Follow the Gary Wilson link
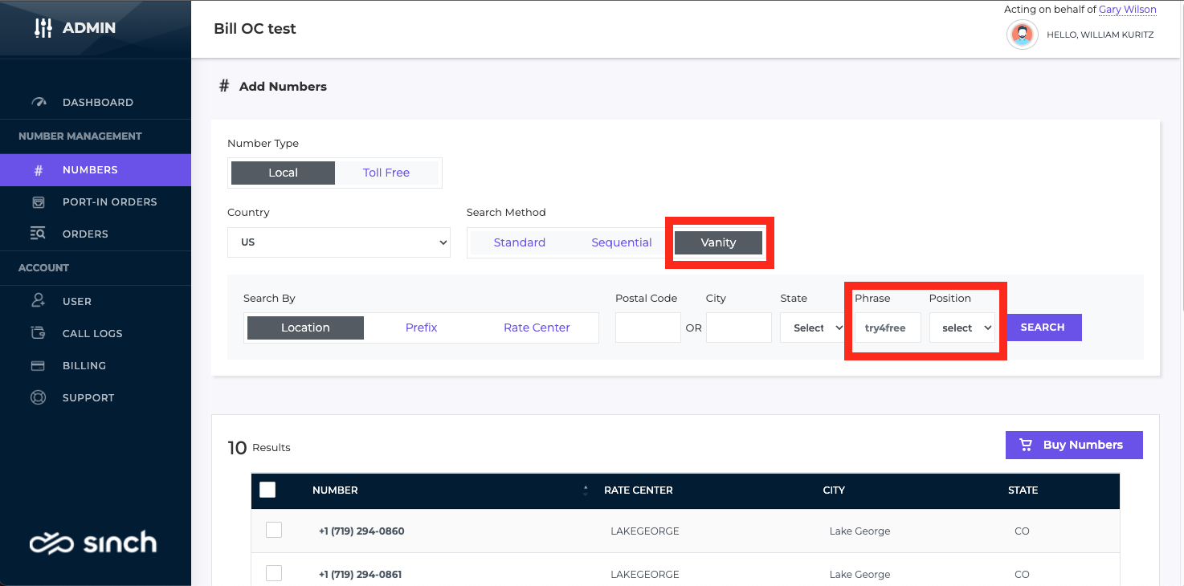 tap(1128, 10)
